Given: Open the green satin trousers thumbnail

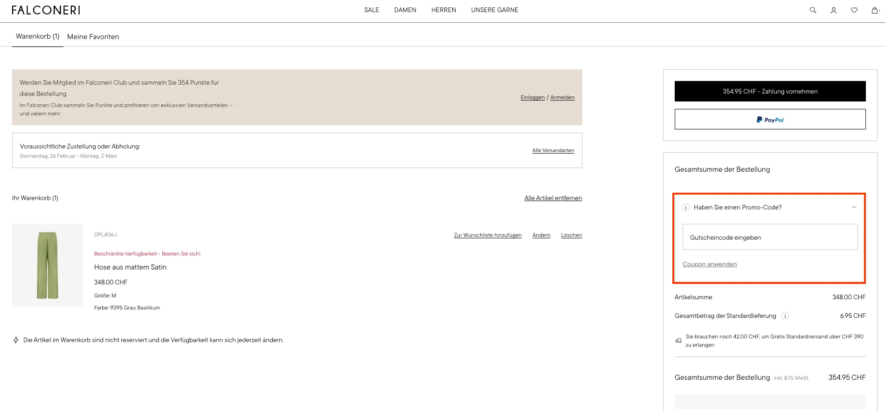Looking at the screenshot, I should pyautogui.click(x=48, y=265).
